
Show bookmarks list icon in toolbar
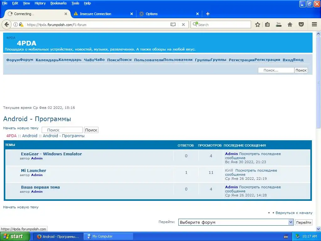click(x=267, y=24)
